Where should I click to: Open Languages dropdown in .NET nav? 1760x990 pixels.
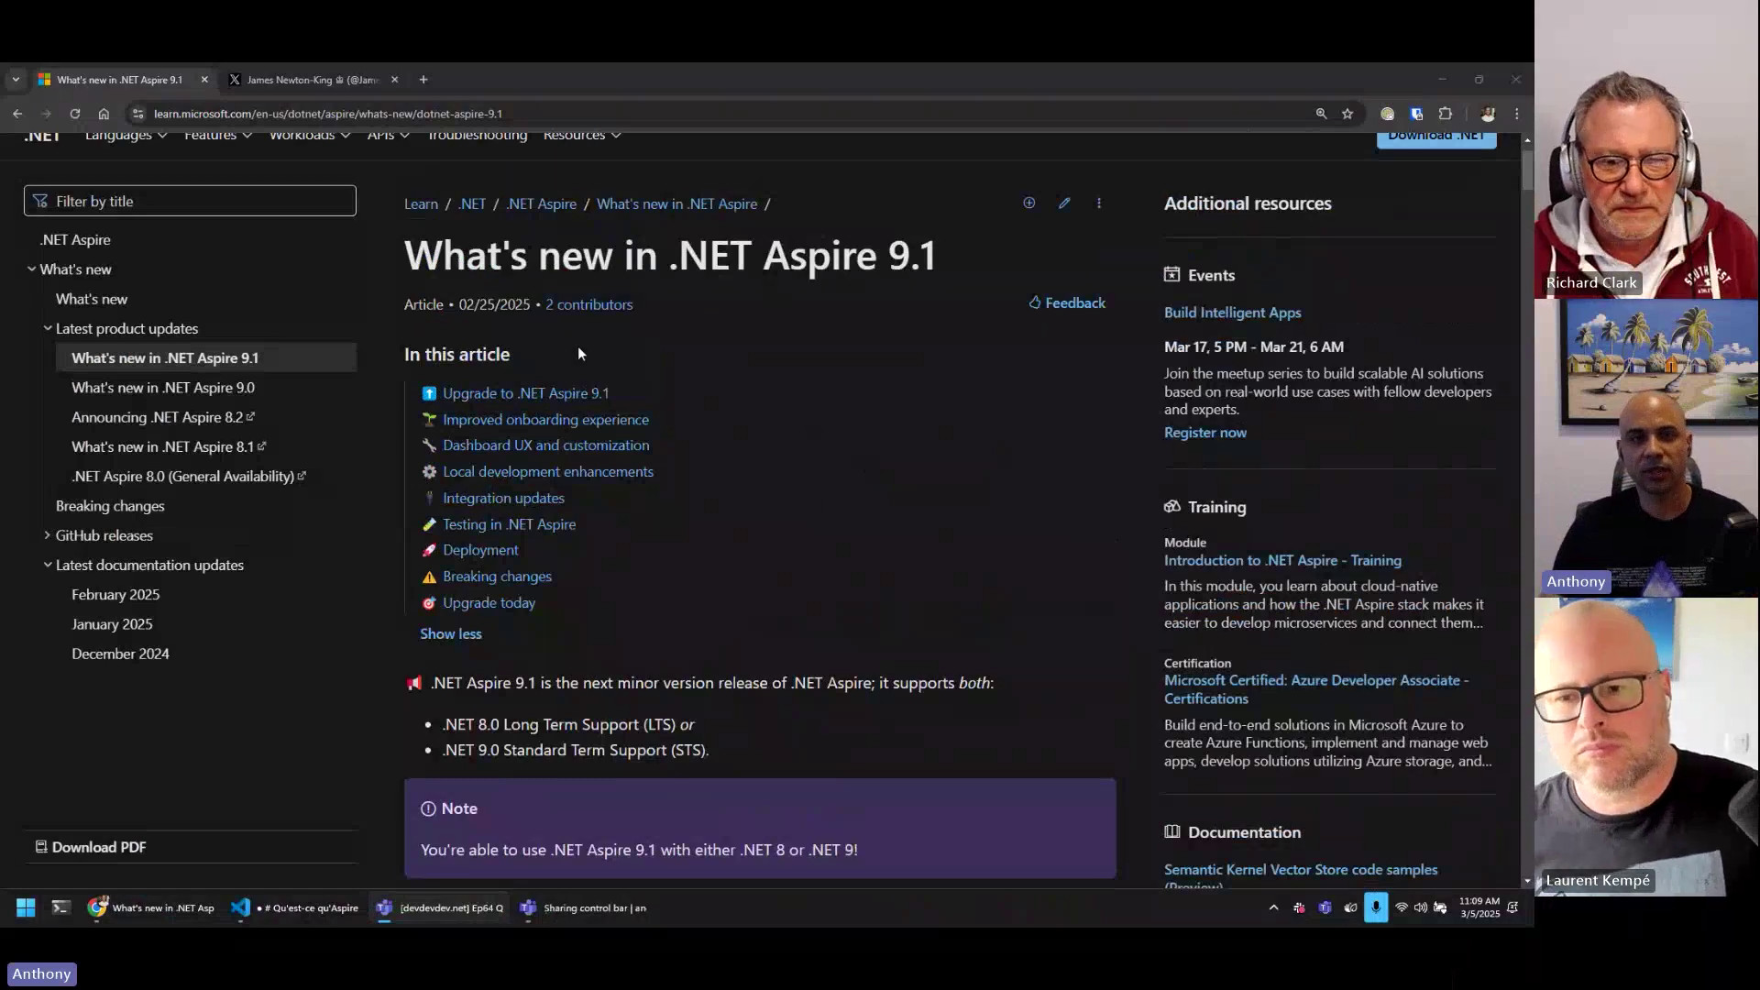click(x=126, y=136)
